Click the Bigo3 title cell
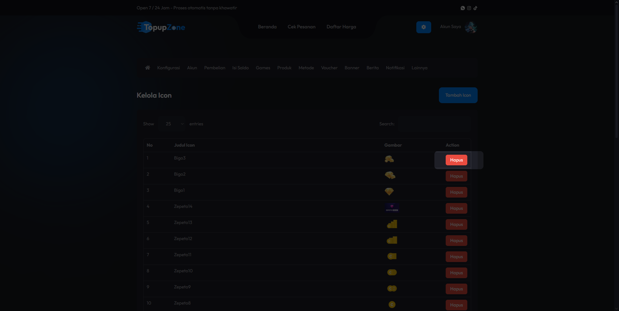The width and height of the screenshot is (619, 311). (x=180, y=158)
